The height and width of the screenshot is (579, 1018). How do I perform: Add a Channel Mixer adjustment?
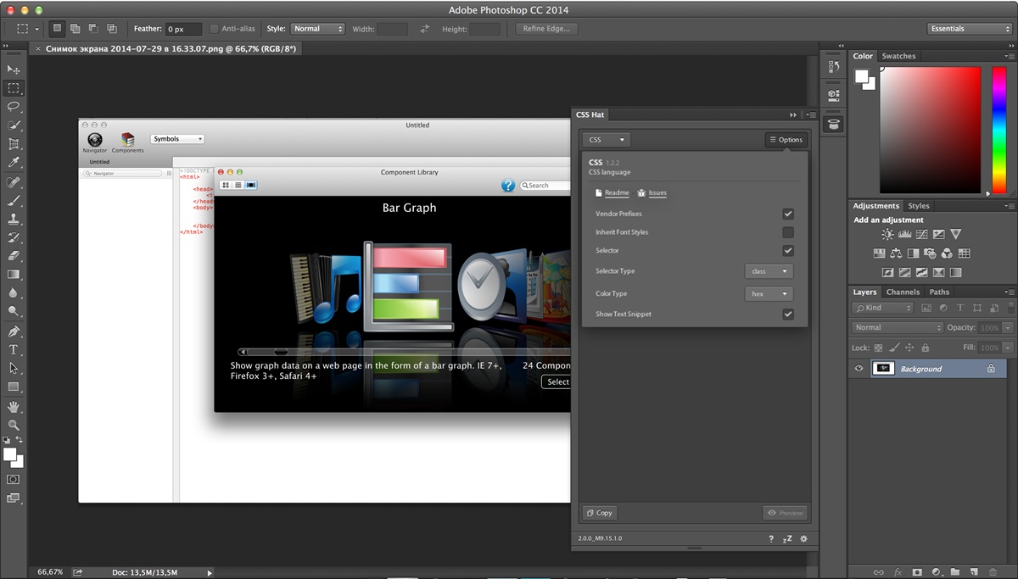(947, 253)
